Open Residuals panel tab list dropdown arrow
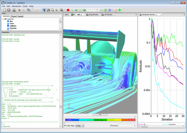Viewport: 187px width, 133px height. point(184,15)
